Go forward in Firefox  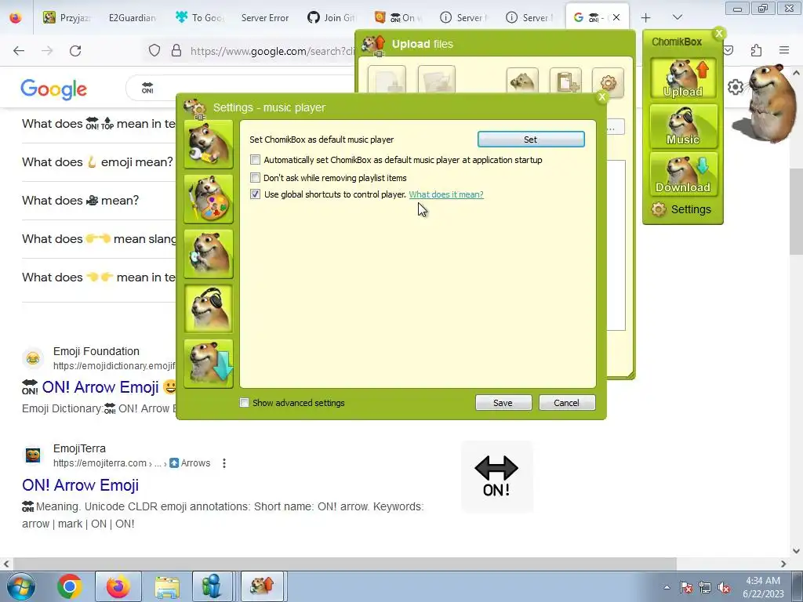click(x=47, y=51)
